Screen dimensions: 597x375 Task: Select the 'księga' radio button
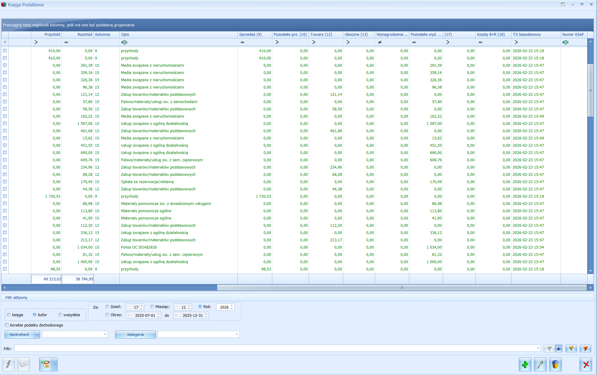9,315
